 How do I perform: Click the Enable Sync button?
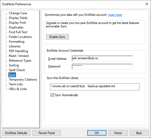coord(57,37)
